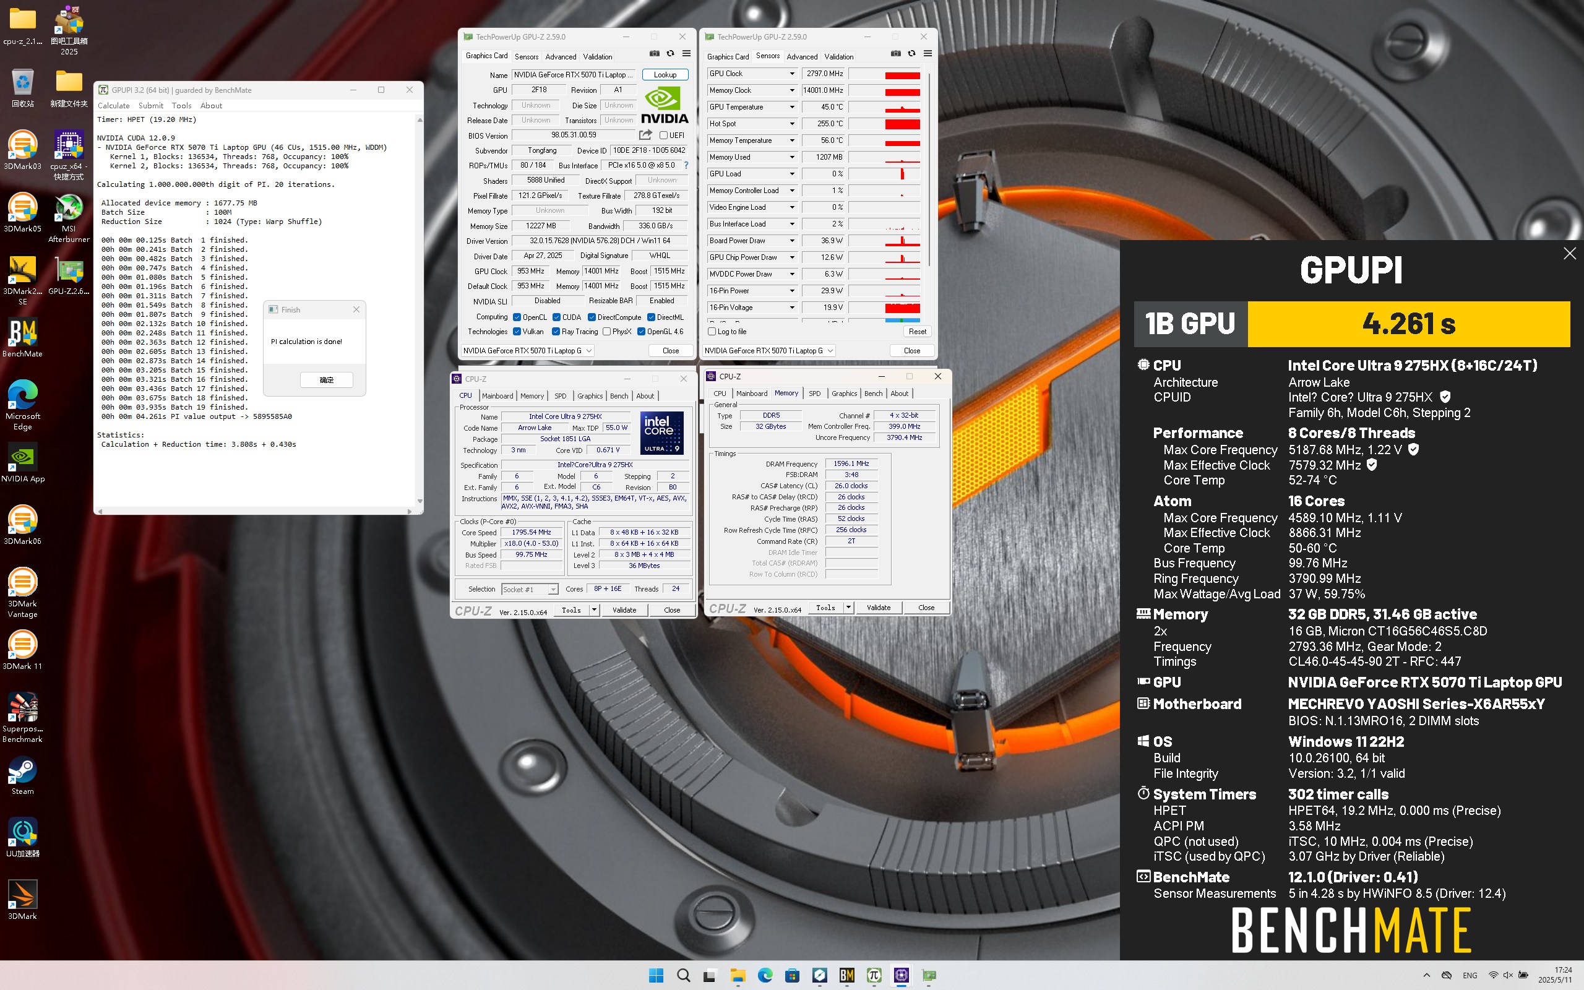Viewport: 1584px width, 990px height.
Task: Enable the Log to file checkbox
Action: pos(712,332)
